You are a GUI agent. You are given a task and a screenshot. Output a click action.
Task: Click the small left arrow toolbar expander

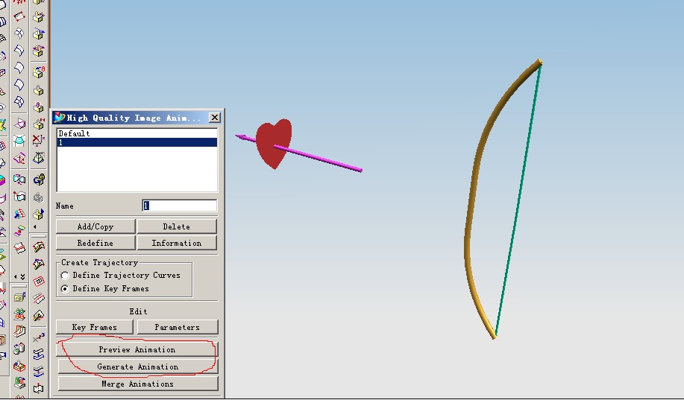[33, 227]
